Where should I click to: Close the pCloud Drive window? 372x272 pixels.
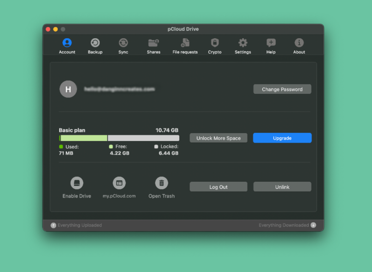tap(48, 29)
